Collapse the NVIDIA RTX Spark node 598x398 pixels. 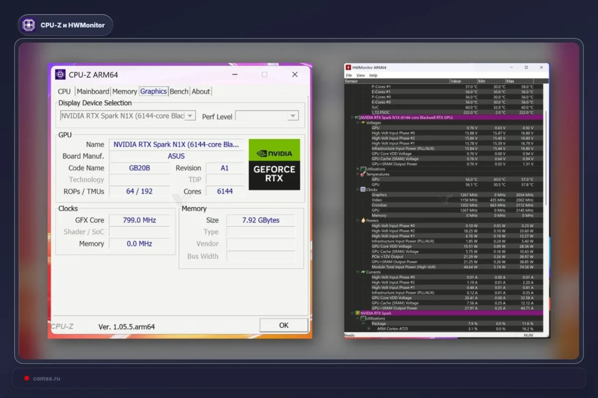click(x=352, y=313)
